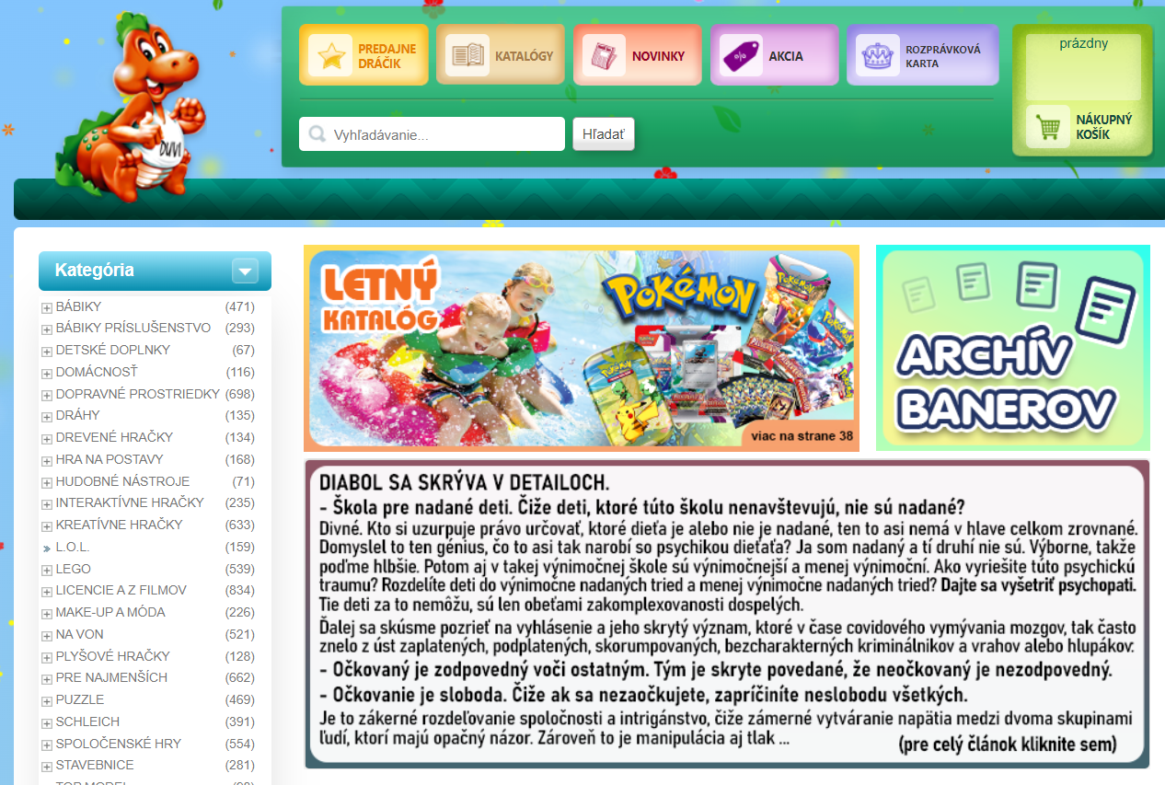Viewport: 1165px width, 785px height.
Task: Click the magnifier icon in search box
Action: click(x=317, y=134)
